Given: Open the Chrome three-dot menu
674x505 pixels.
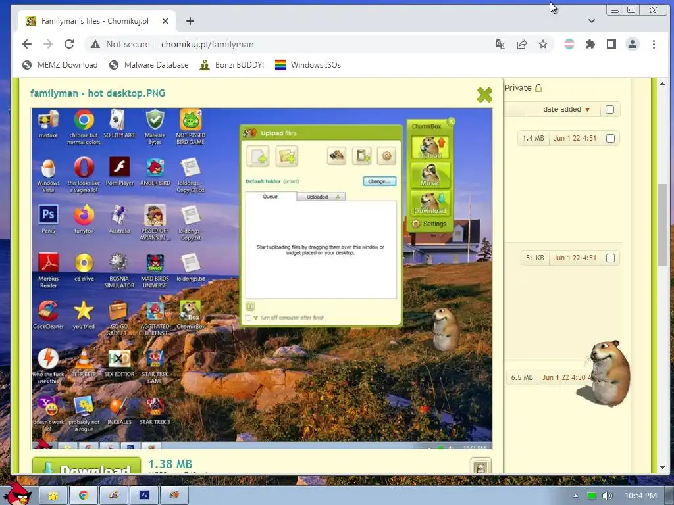Looking at the screenshot, I should (654, 44).
